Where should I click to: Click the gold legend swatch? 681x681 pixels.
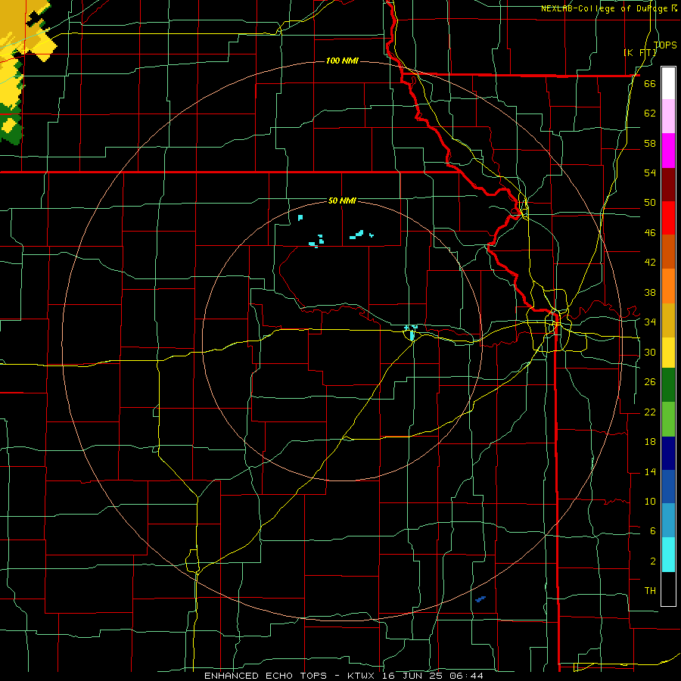tap(668, 319)
